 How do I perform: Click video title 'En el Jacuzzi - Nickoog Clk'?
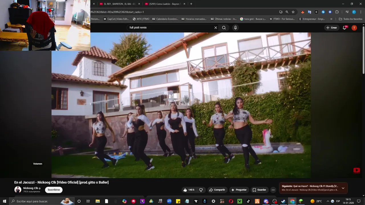pyautogui.click(x=62, y=182)
